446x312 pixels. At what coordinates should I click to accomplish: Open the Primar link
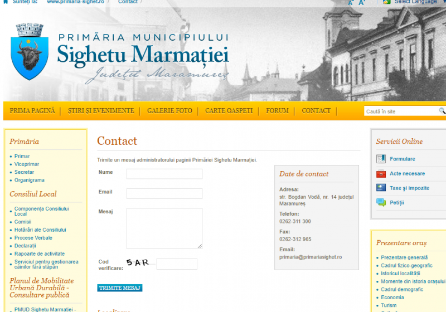coord(22,156)
